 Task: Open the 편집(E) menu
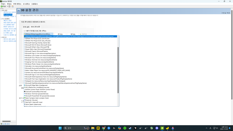click(x=9, y=4)
